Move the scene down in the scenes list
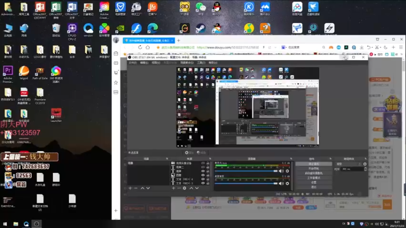This screenshot has width=406, height=228. 148,188
